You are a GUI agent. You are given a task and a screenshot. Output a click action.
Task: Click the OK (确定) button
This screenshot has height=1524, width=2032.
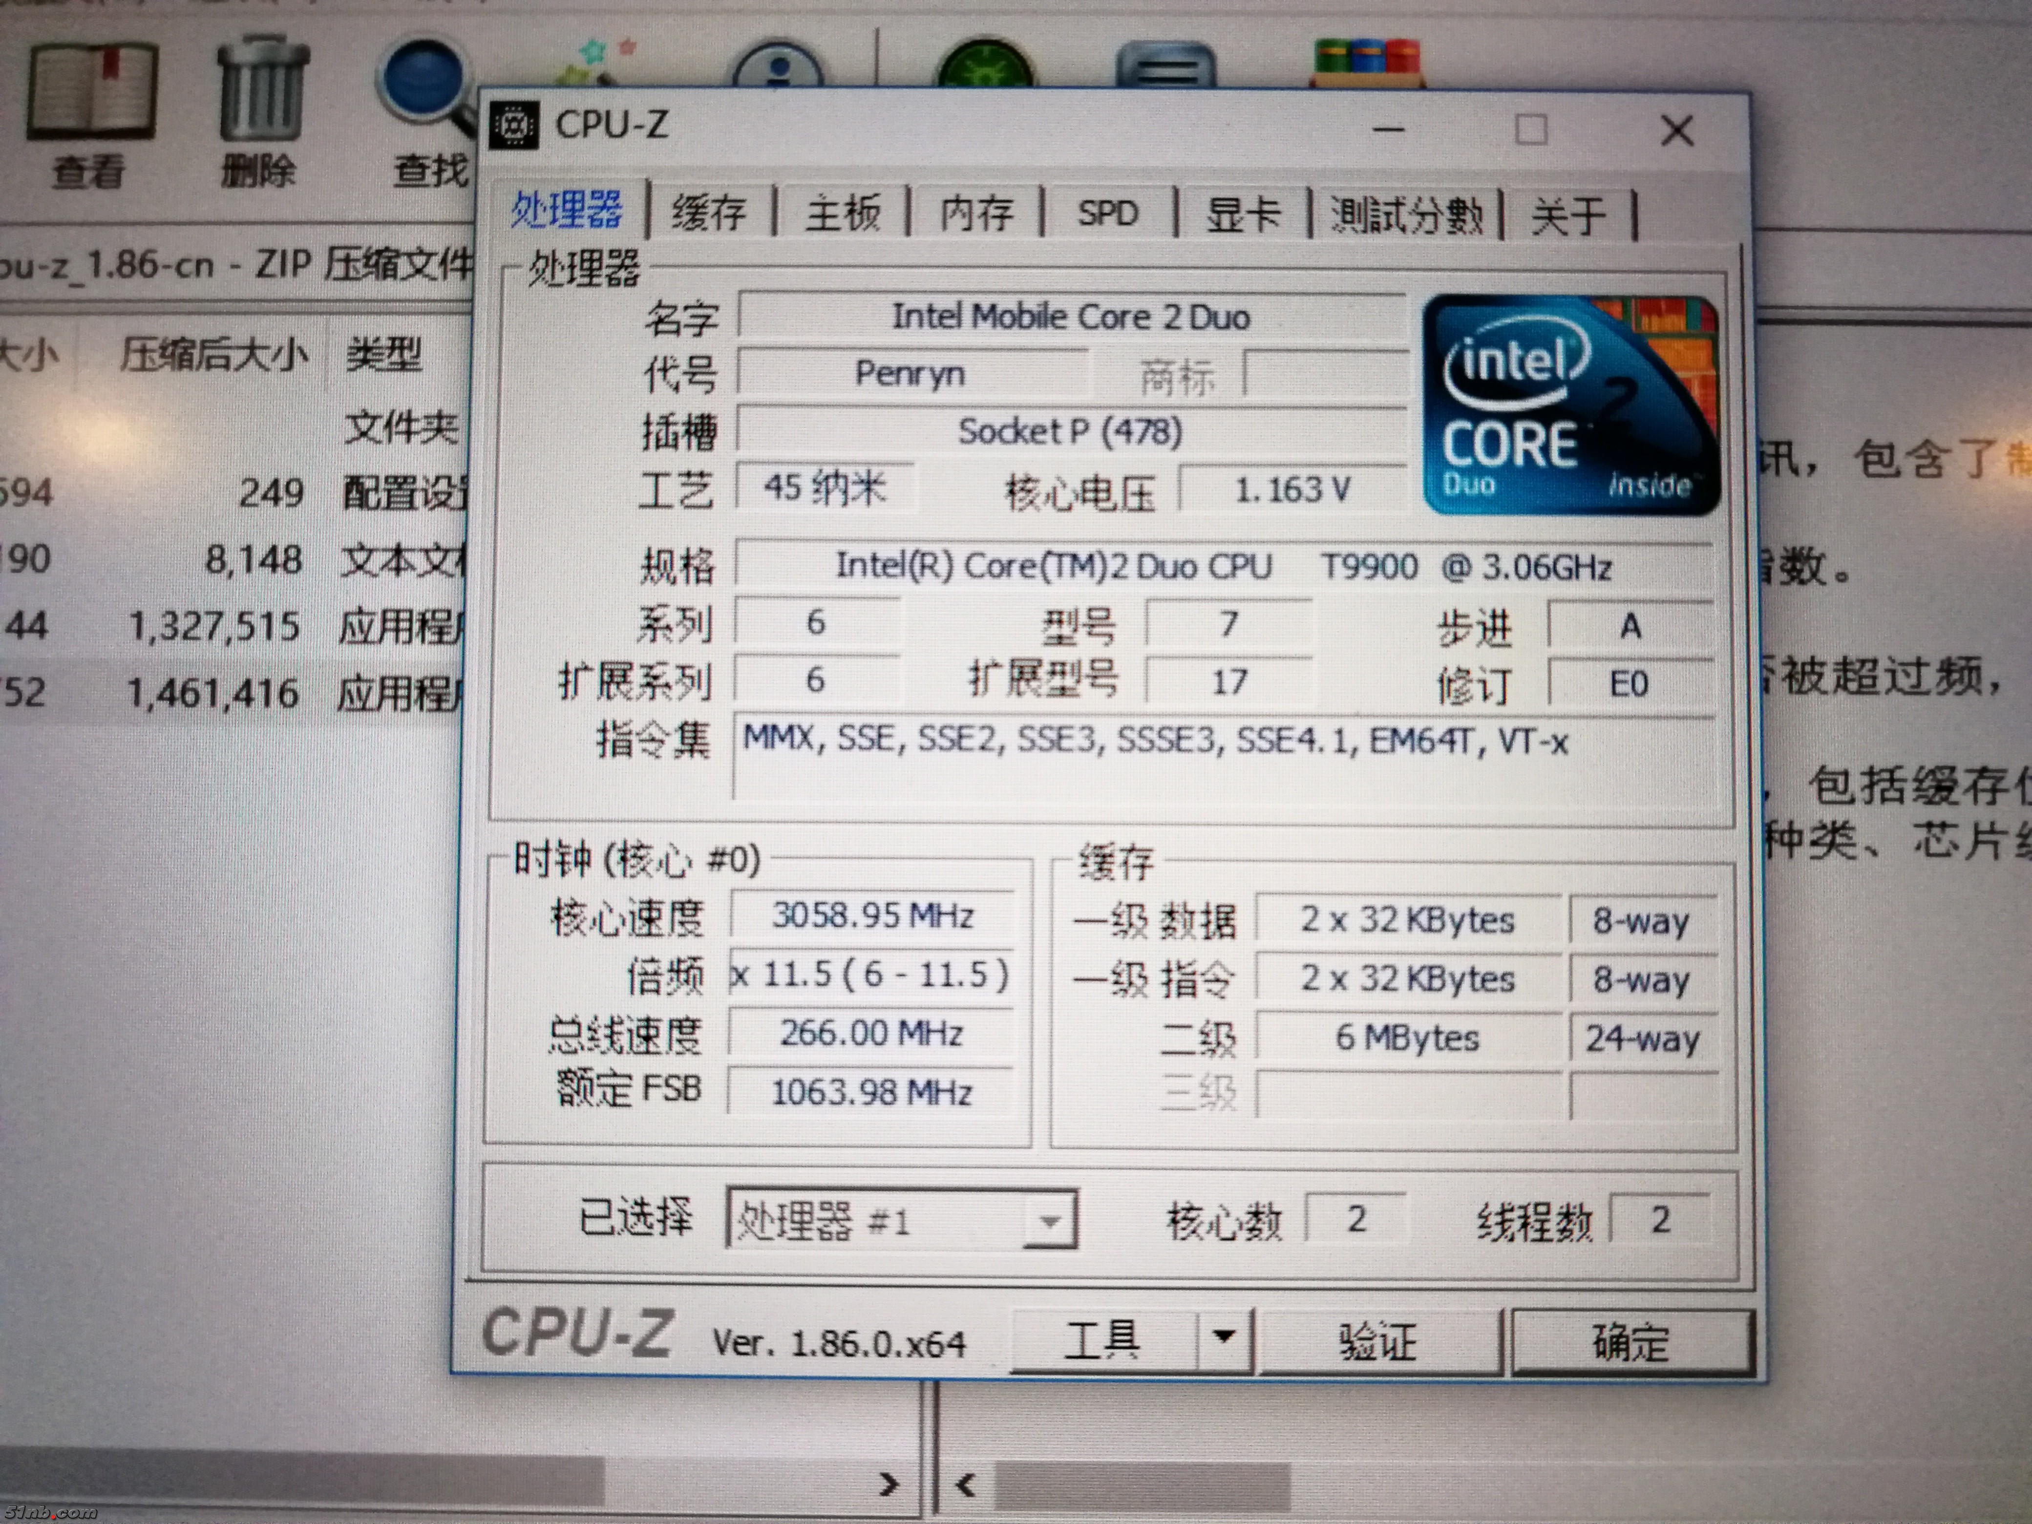pyautogui.click(x=1631, y=1341)
